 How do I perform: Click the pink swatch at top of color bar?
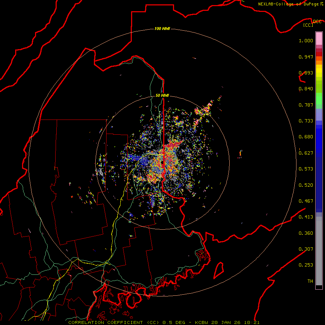coord(319,38)
